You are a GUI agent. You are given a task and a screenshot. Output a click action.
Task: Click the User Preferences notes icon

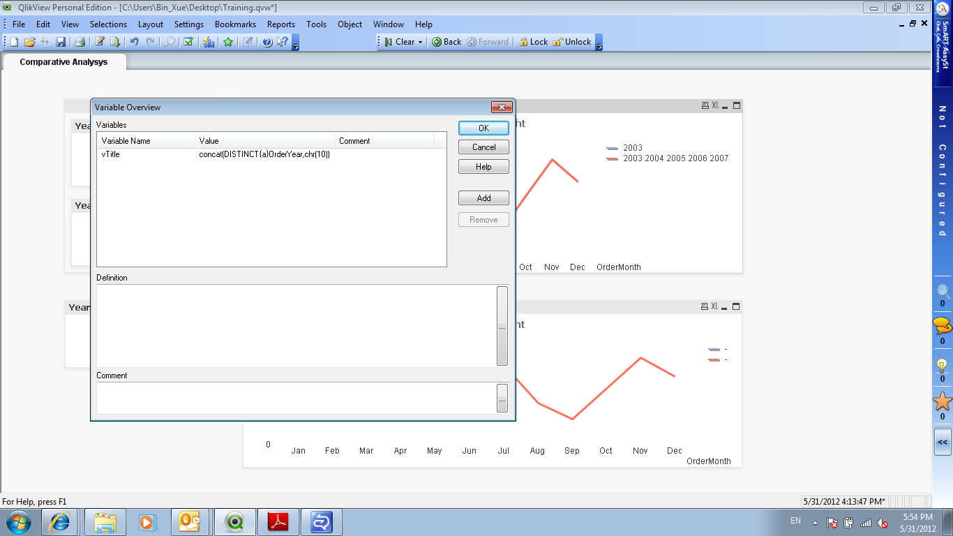click(248, 42)
